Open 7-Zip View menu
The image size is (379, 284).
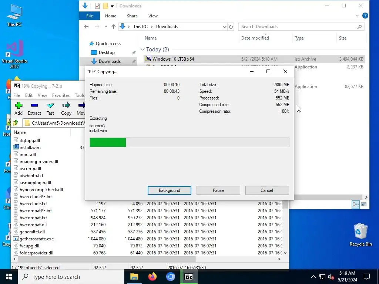point(42,95)
